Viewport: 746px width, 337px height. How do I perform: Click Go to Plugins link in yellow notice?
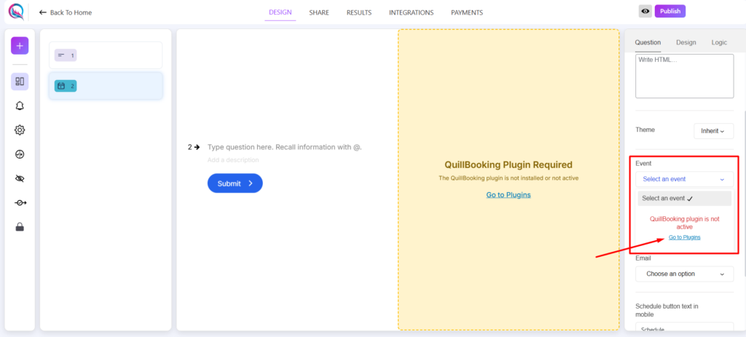[508, 195]
